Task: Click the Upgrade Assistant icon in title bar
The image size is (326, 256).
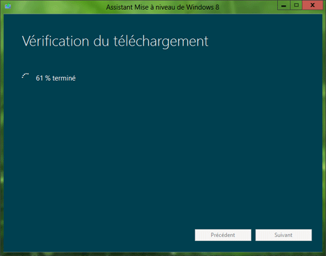Action: (x=8, y=7)
